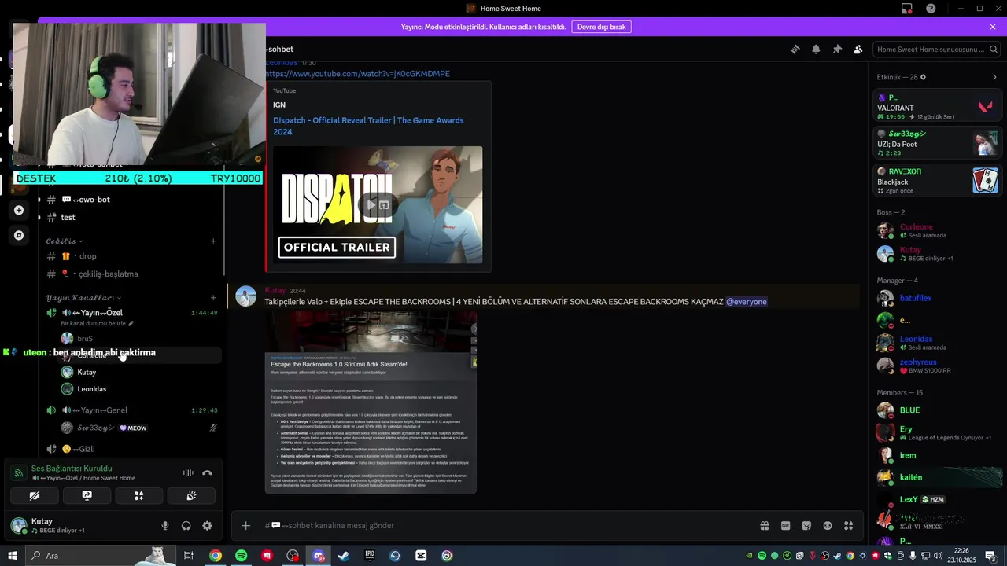Open Steam from the Windows taskbar
Viewport: 1007px width, 566px height.
coord(344,556)
